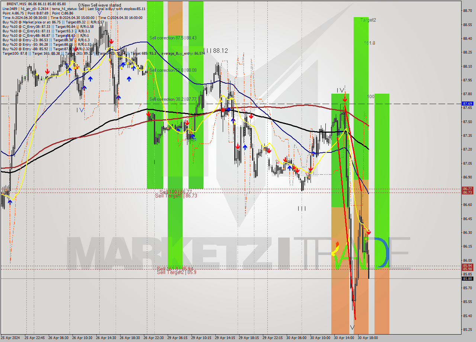Click the '100' Fibonacci label
Screen dimensions: 476x342
point(371,97)
